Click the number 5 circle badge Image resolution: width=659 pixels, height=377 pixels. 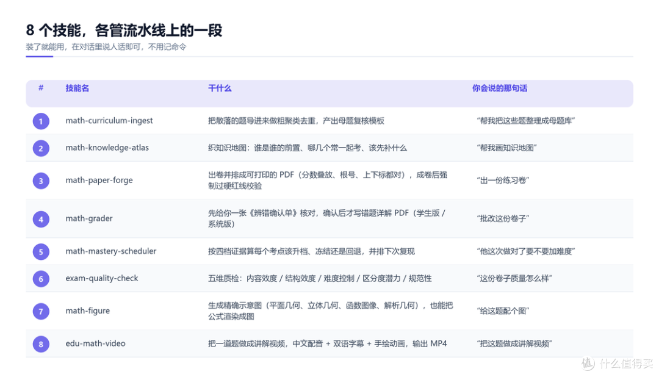[41, 252]
